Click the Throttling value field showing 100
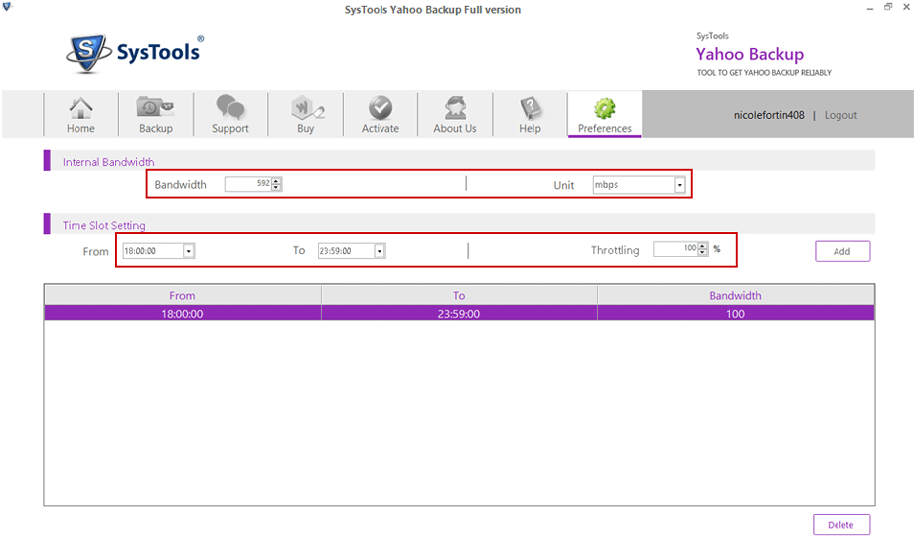Viewport: 914px width, 538px height. [676, 249]
